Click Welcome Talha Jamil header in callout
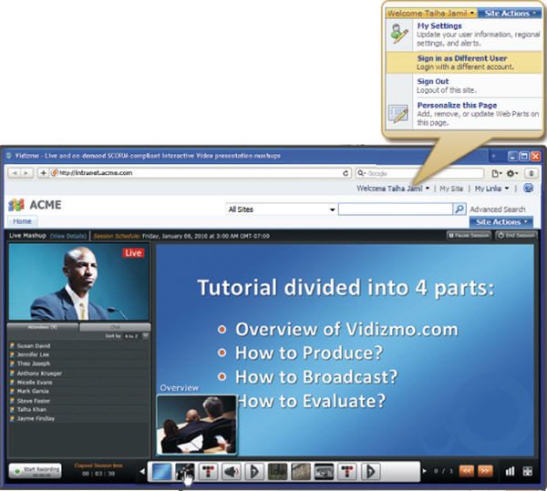The image size is (547, 491). tap(431, 14)
